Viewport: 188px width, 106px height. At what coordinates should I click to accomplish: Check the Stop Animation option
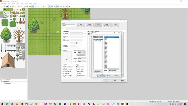tap(64, 69)
